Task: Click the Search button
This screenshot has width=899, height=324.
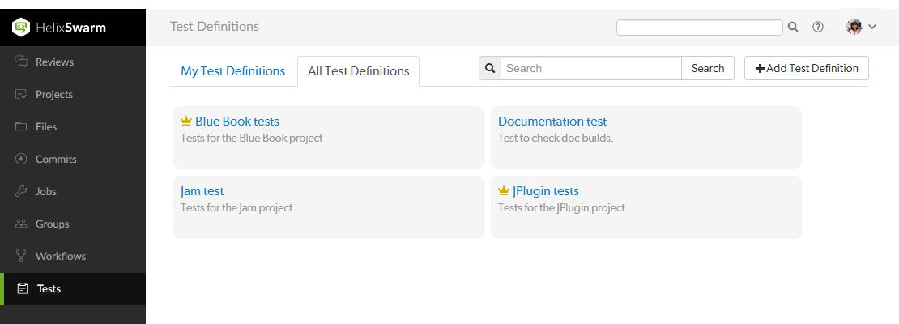Action: (x=708, y=68)
